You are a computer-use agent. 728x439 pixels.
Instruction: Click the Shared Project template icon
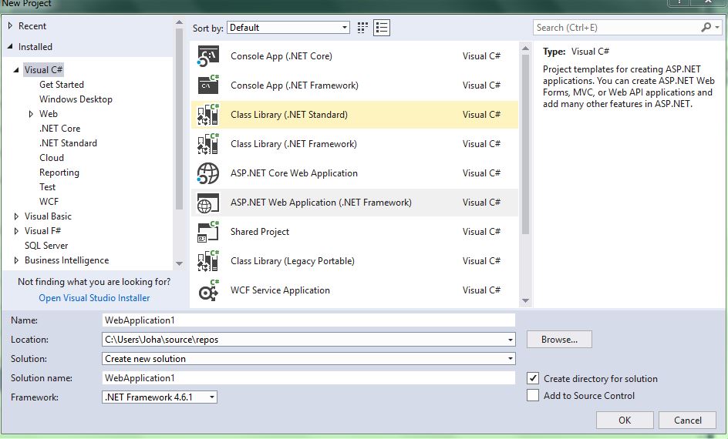tap(209, 232)
